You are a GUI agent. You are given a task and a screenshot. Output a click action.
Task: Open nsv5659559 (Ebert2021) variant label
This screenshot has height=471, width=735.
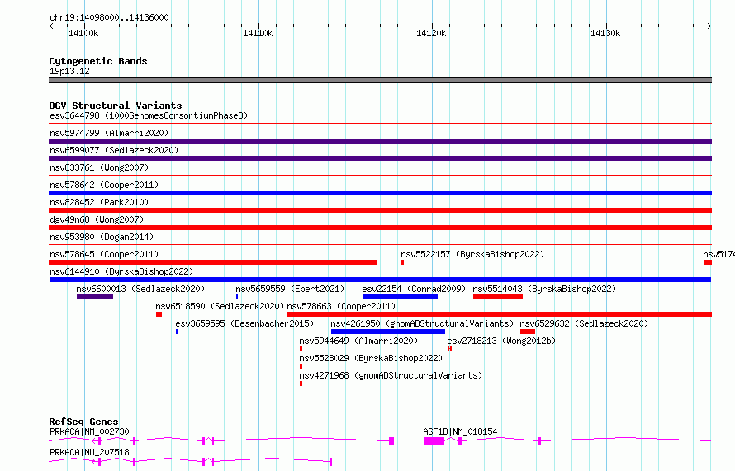(x=290, y=289)
